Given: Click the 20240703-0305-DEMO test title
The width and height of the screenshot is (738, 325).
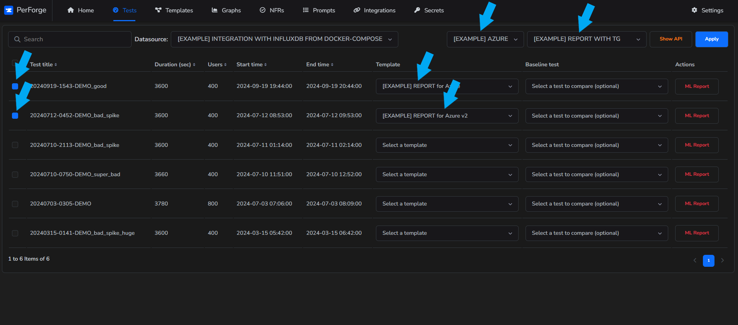Looking at the screenshot, I should (61, 204).
